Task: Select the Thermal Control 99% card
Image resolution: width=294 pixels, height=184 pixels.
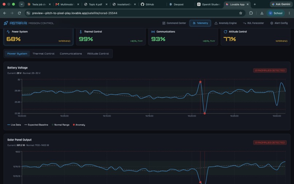Action: pyautogui.click(x=111, y=37)
